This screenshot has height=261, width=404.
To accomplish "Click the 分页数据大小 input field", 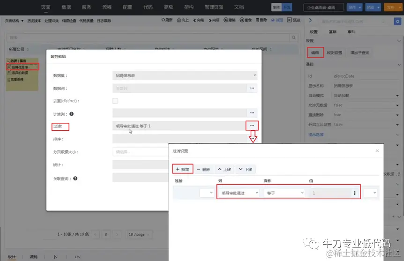I will [x=141, y=152].
